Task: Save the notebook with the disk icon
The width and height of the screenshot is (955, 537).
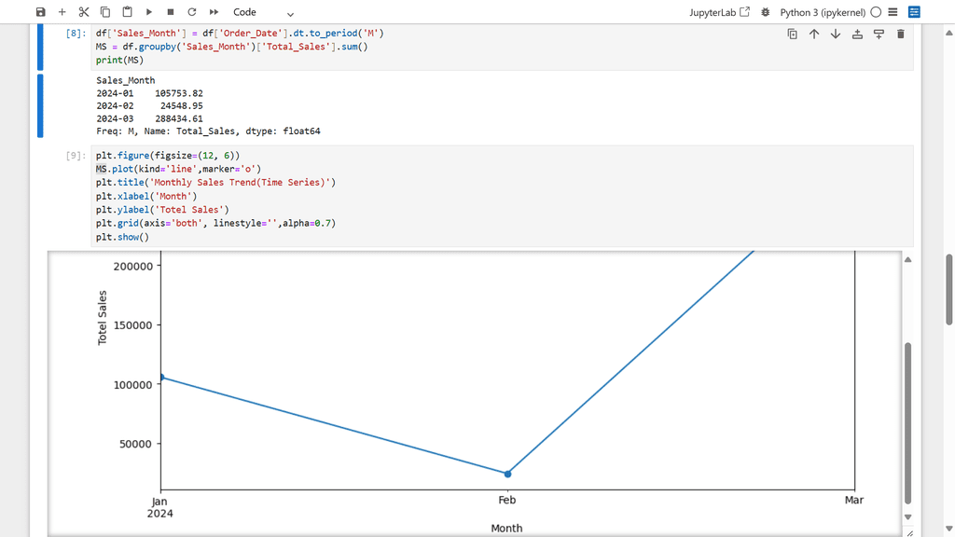Action: click(x=40, y=12)
